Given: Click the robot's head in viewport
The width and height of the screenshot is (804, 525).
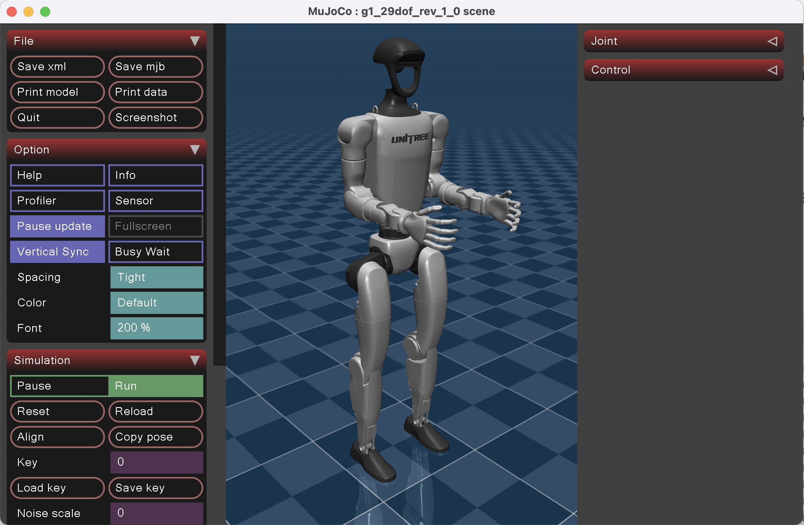Looking at the screenshot, I should pos(399,67).
